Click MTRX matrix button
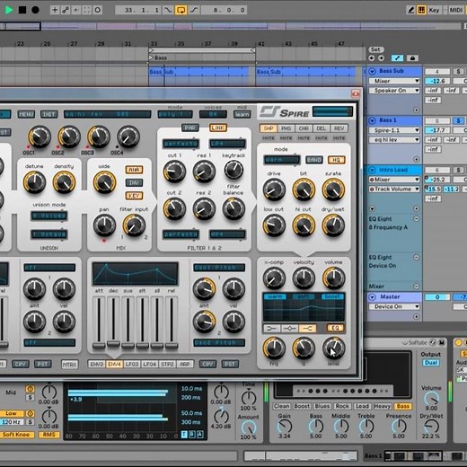This screenshot has height=467, width=467. (69, 365)
